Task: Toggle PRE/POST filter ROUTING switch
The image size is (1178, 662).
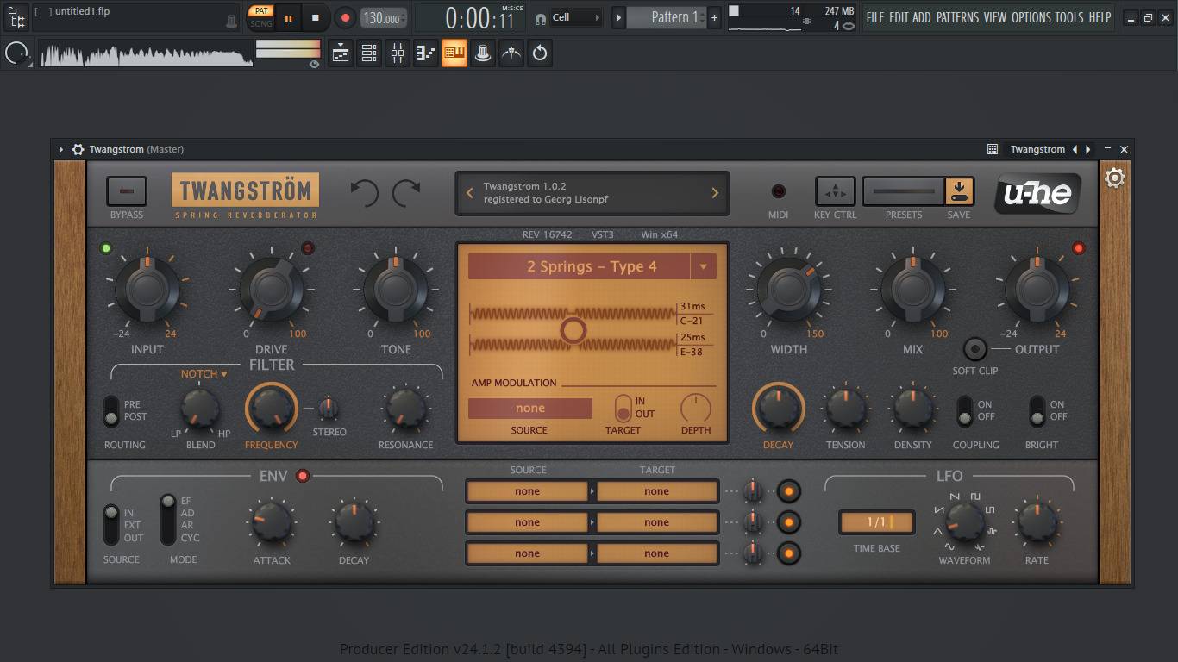Action: [x=111, y=411]
